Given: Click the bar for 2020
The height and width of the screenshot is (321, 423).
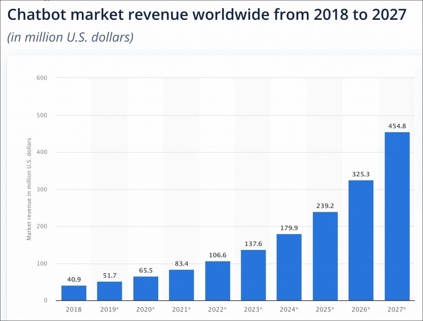Looking at the screenshot, I should click(145, 288).
